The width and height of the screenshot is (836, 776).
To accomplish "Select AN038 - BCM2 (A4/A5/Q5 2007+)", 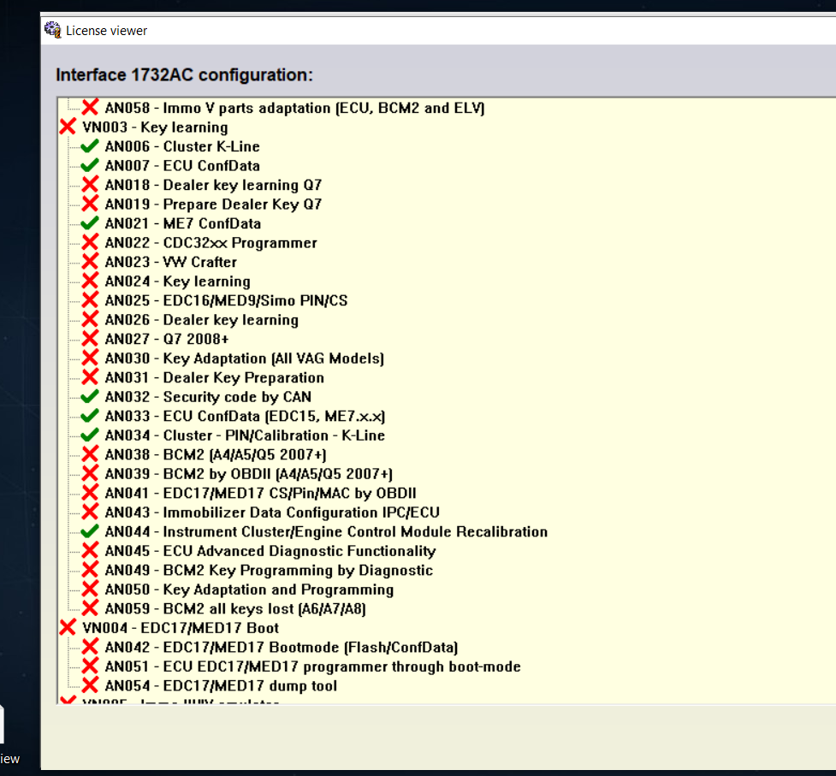I will 216,454.
